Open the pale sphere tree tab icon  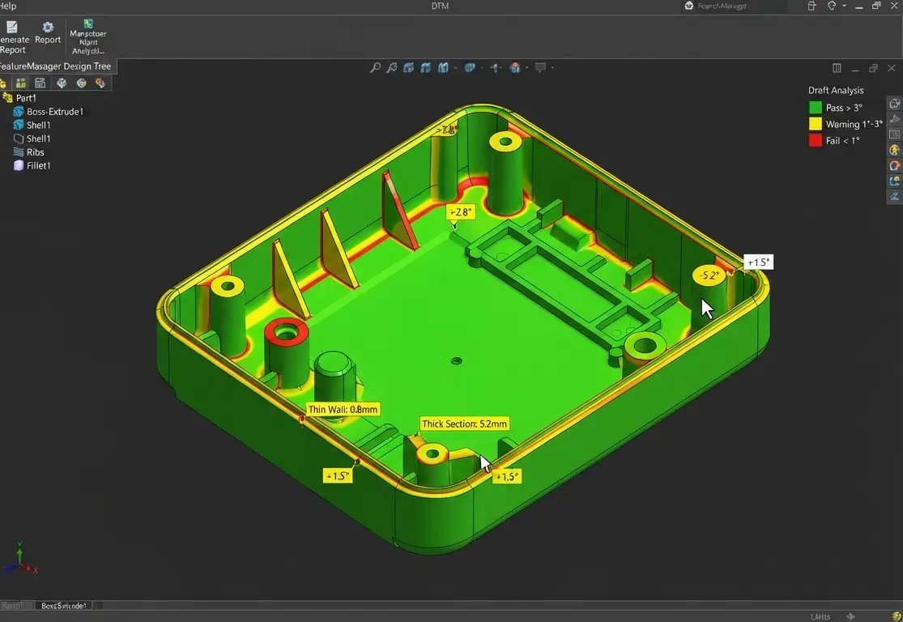coord(81,83)
